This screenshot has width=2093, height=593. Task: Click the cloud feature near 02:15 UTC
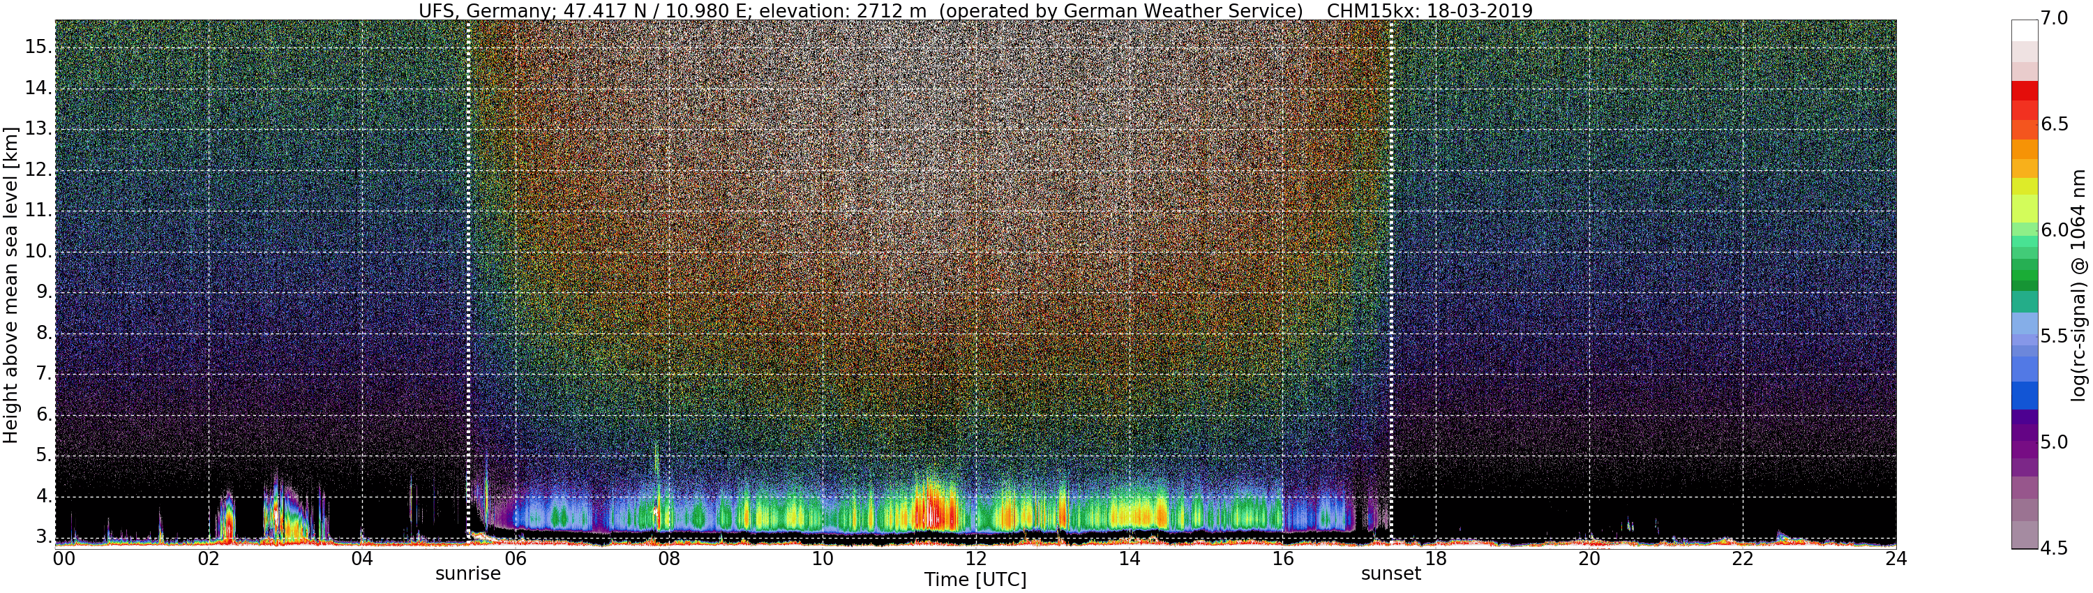tap(228, 516)
